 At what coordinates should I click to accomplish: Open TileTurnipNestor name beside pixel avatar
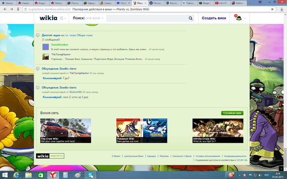(61, 55)
